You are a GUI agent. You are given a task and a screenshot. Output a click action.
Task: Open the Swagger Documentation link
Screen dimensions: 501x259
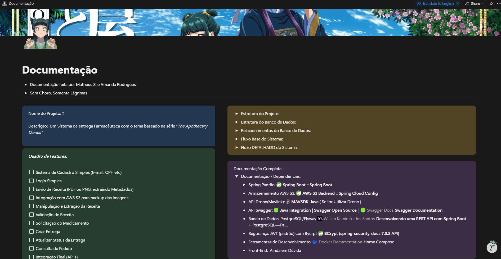pos(418,210)
